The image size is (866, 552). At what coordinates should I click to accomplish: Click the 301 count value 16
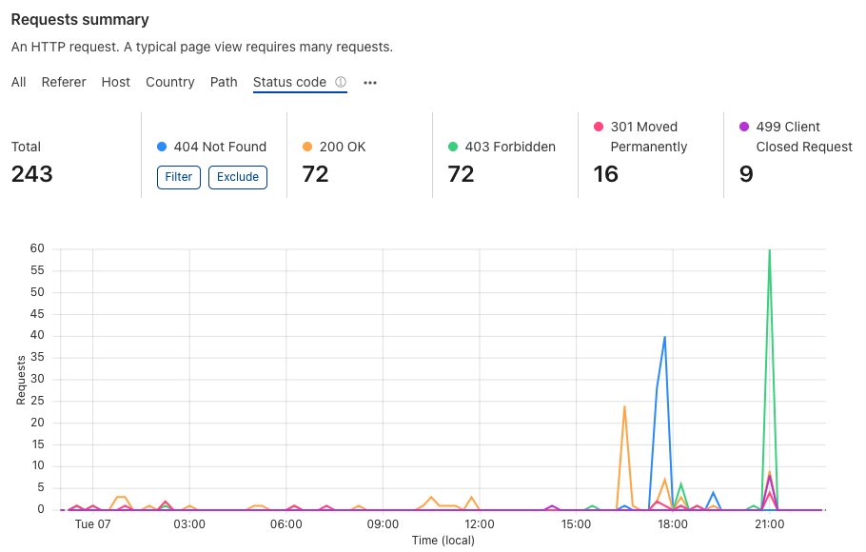(605, 174)
